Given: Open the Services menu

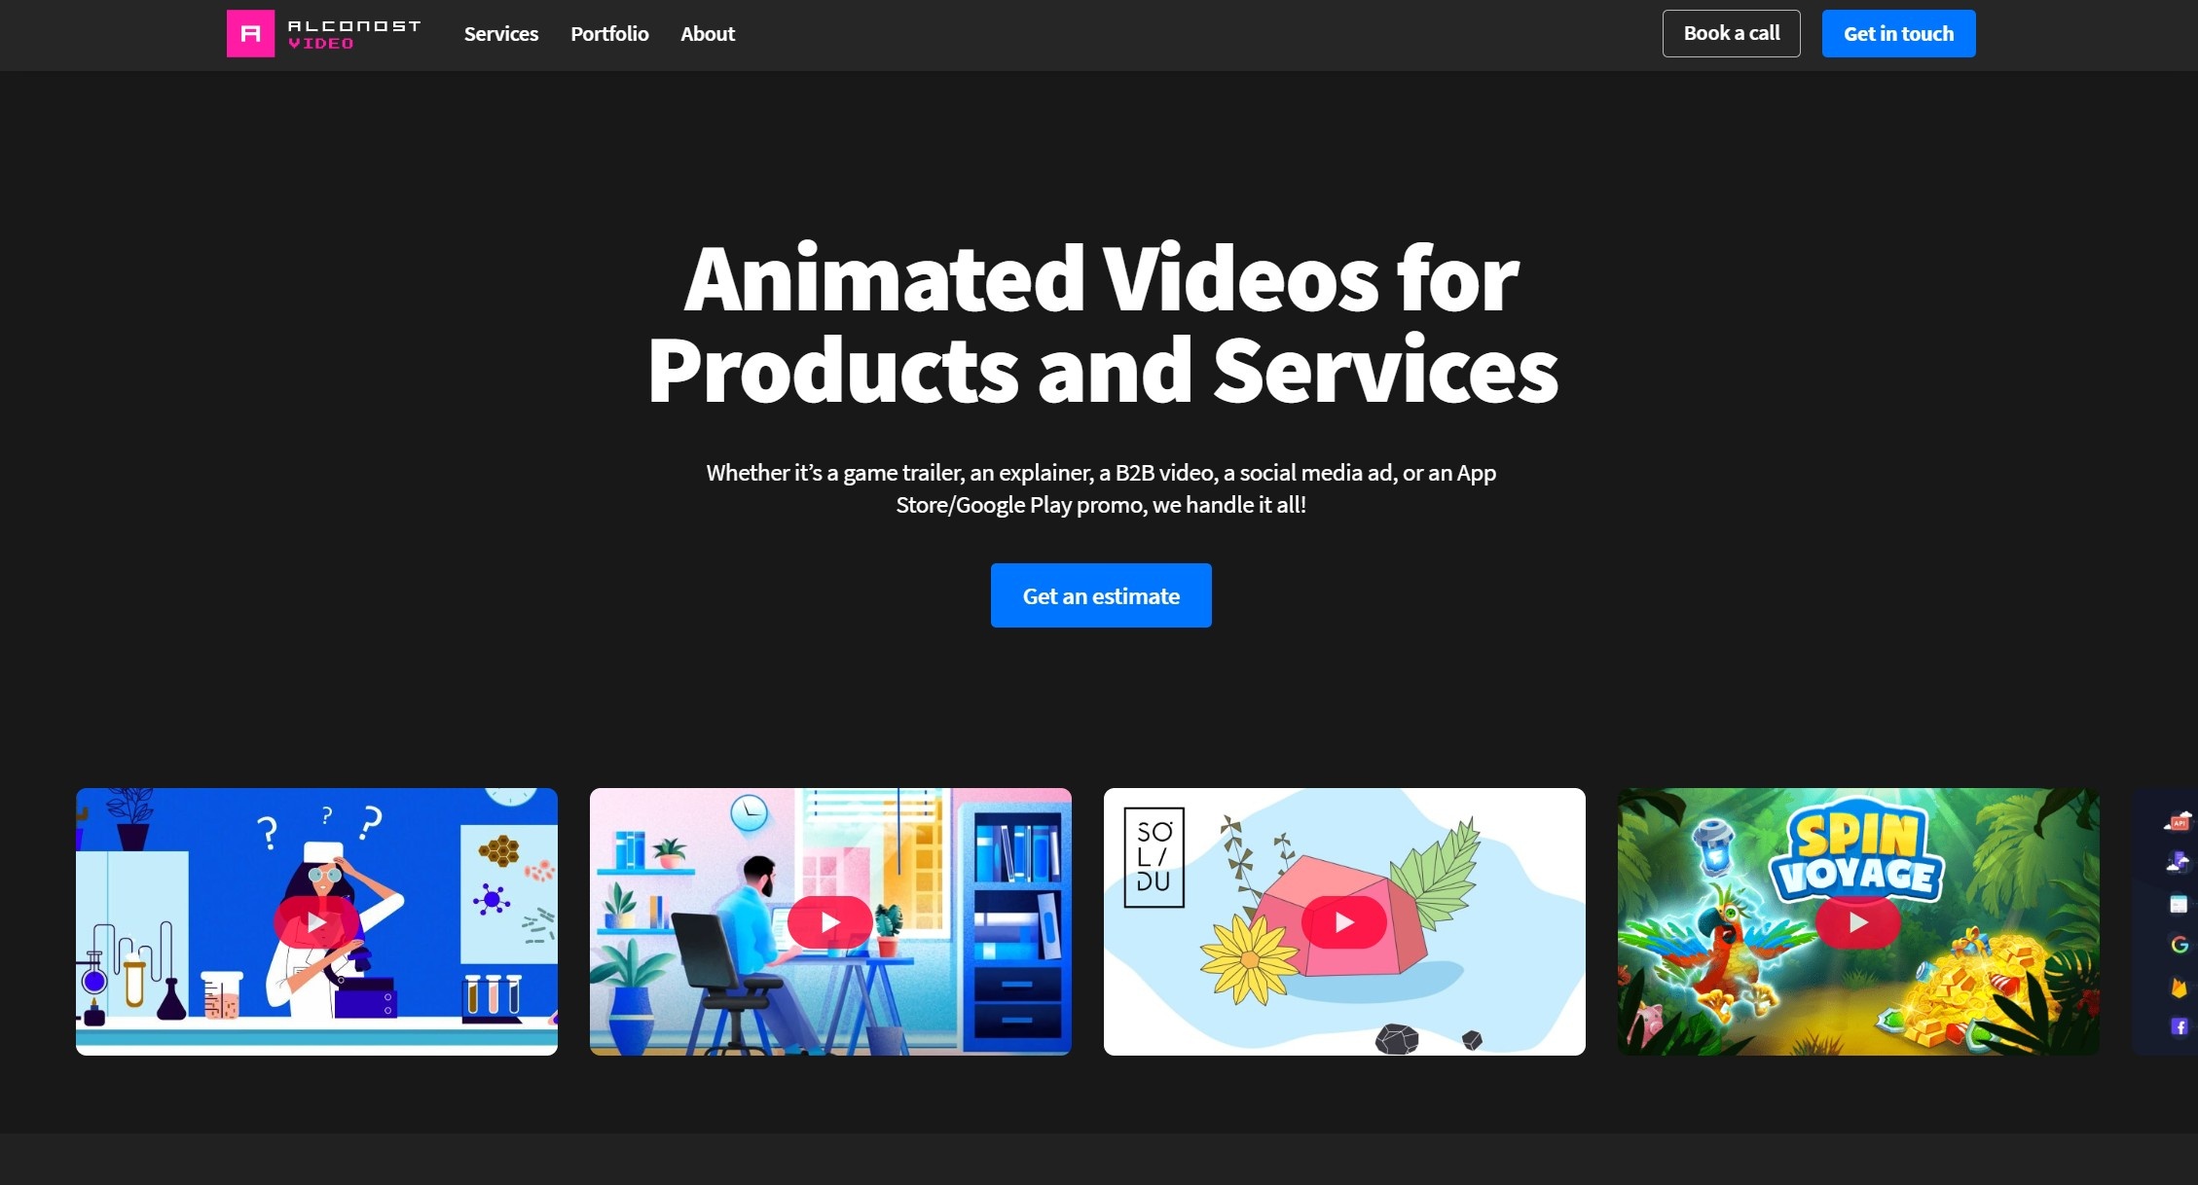Looking at the screenshot, I should [x=500, y=34].
